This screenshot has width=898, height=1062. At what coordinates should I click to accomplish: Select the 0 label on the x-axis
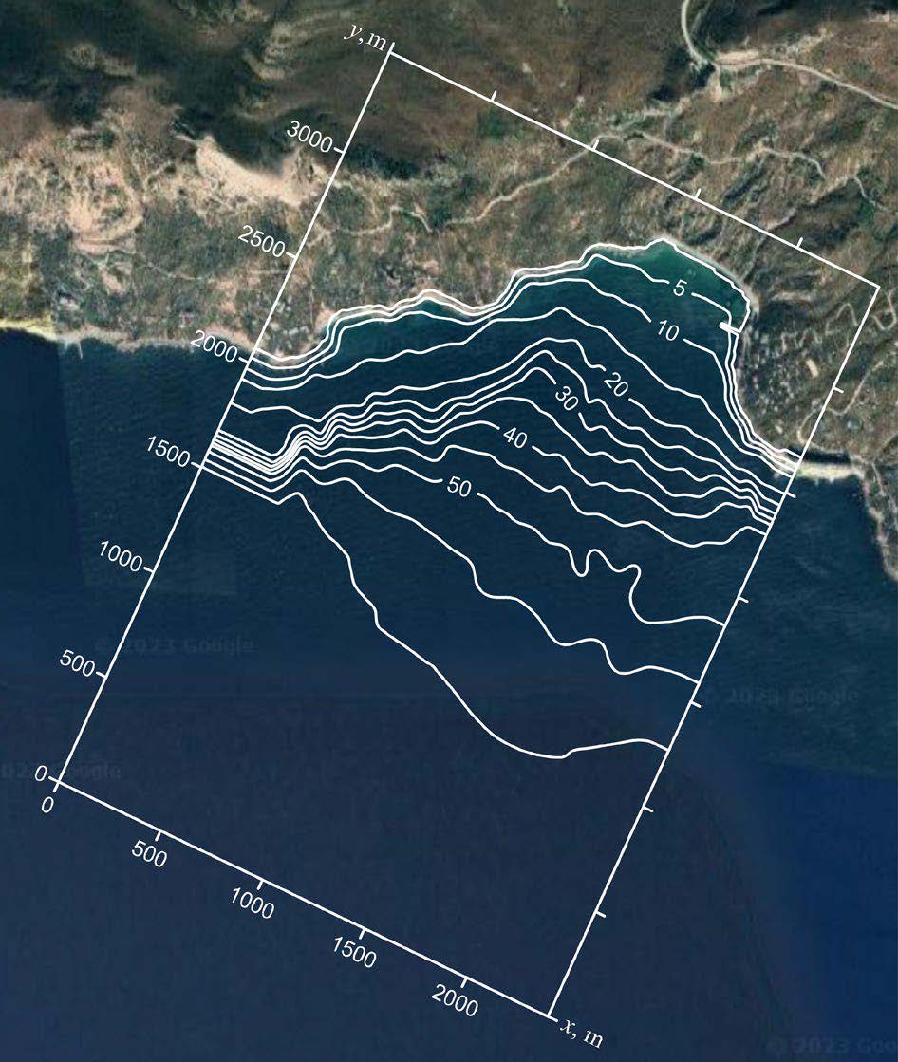pyautogui.click(x=49, y=805)
